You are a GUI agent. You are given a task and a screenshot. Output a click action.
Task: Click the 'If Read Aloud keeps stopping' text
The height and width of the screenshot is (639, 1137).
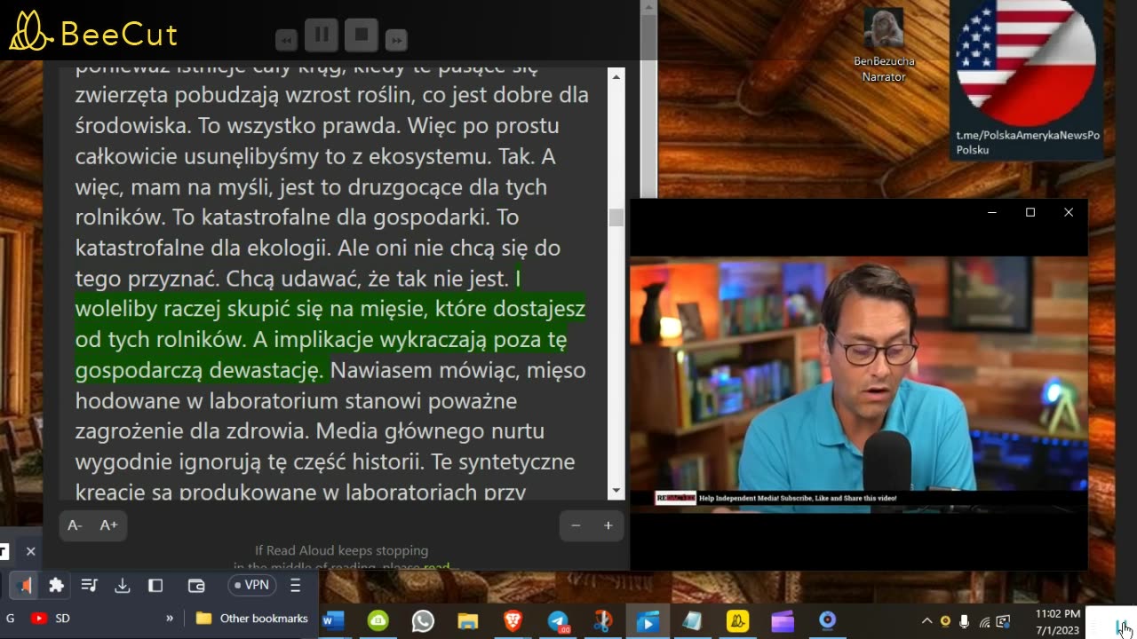342,550
